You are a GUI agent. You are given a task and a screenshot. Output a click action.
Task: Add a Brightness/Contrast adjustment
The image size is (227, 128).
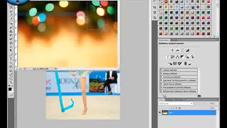172,50
